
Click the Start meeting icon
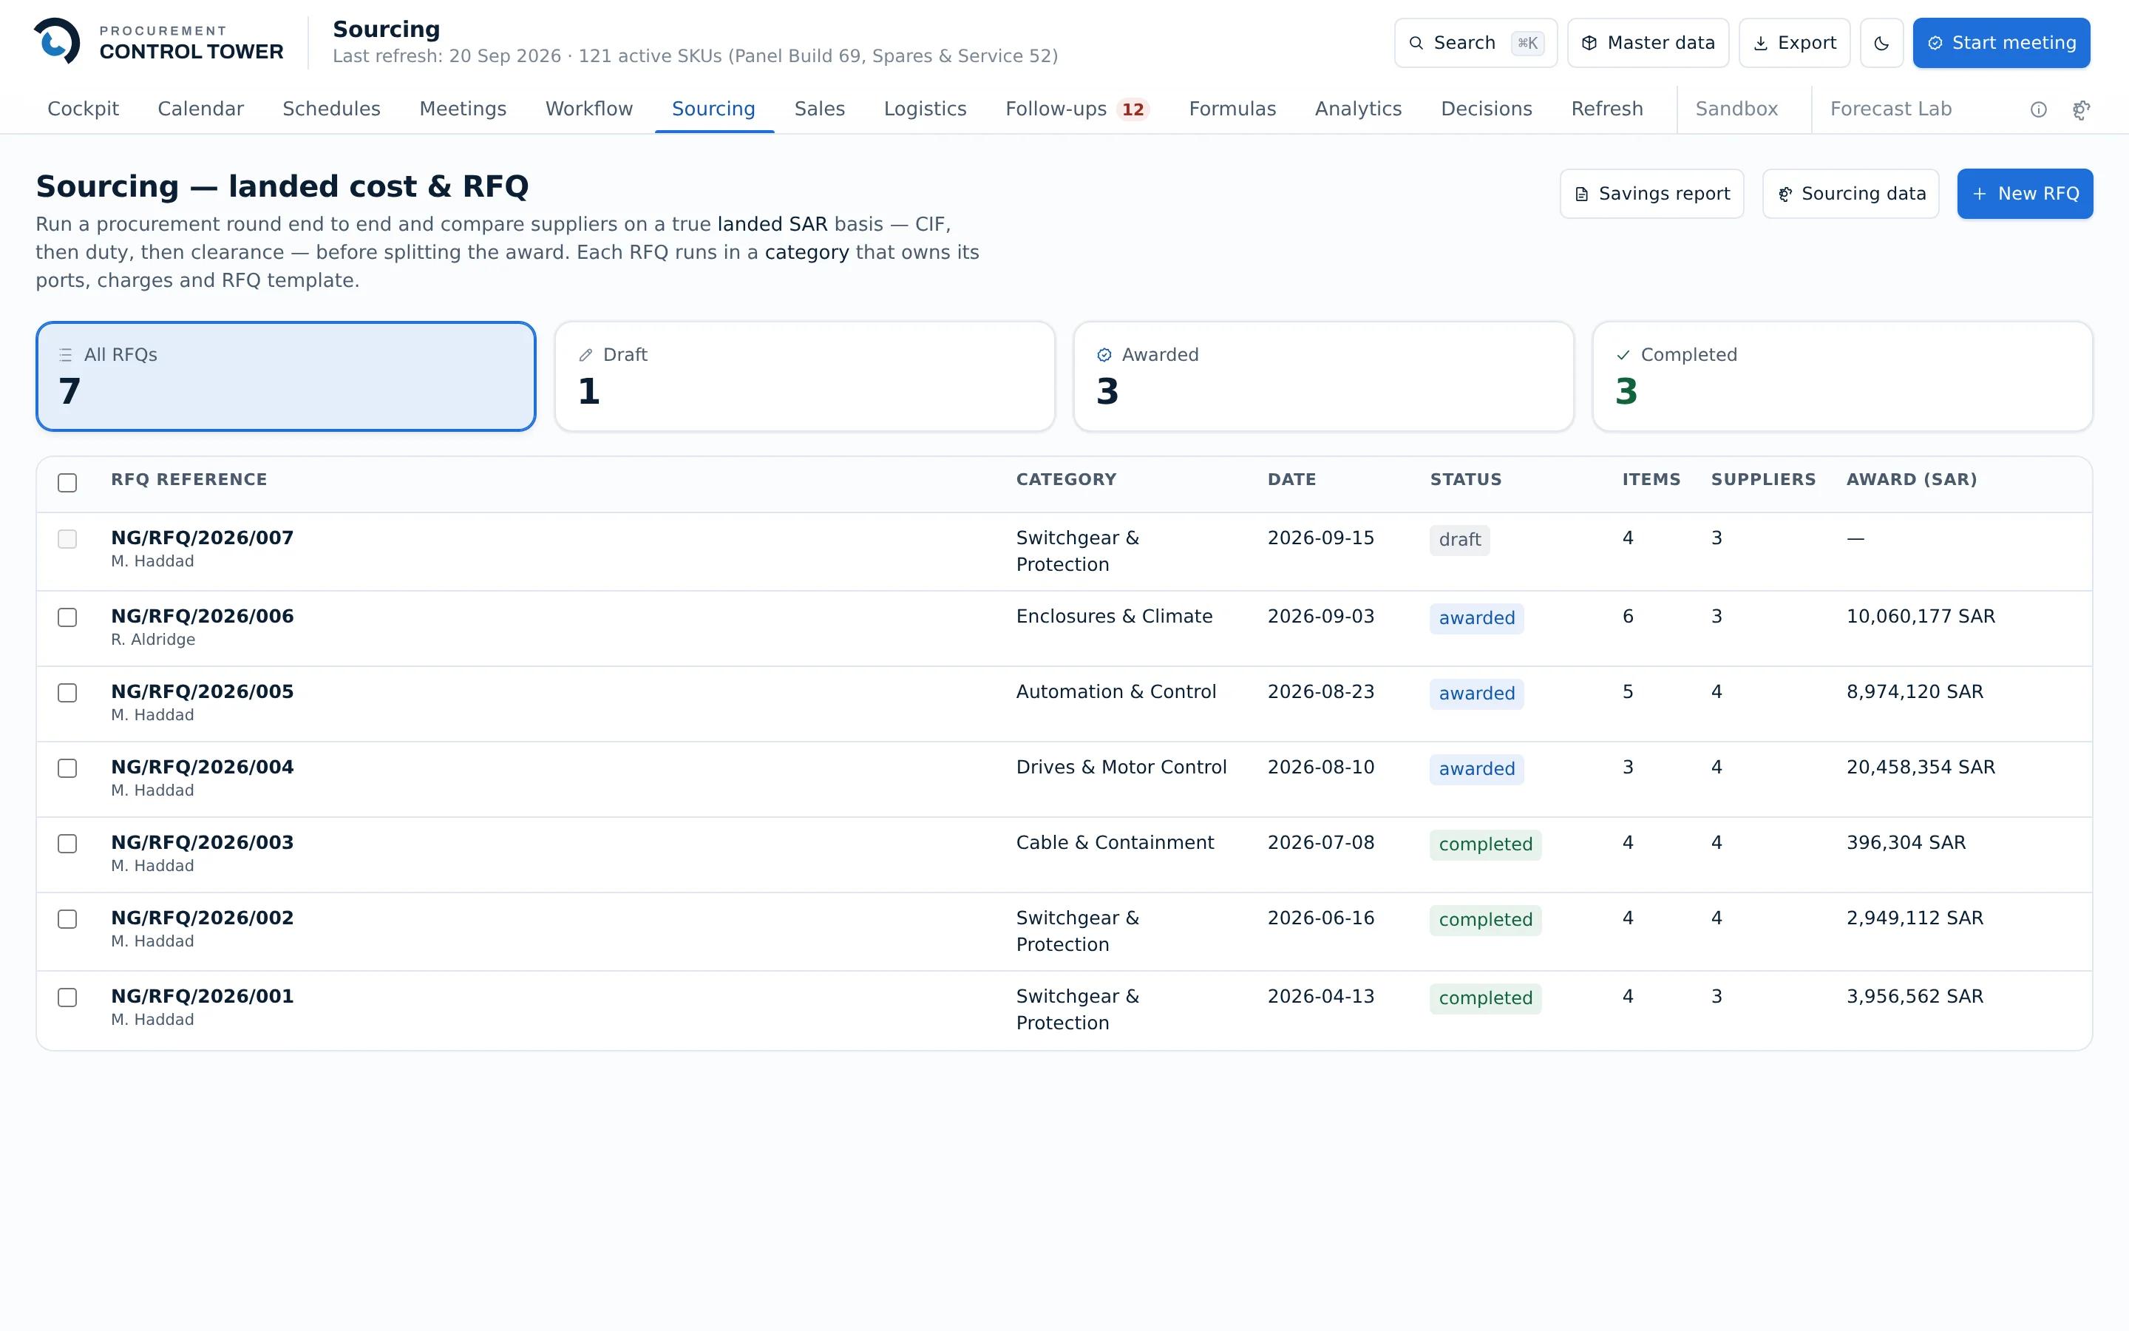point(1935,43)
